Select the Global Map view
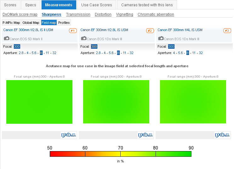This screenshot has height=169, width=234. point(31,23)
